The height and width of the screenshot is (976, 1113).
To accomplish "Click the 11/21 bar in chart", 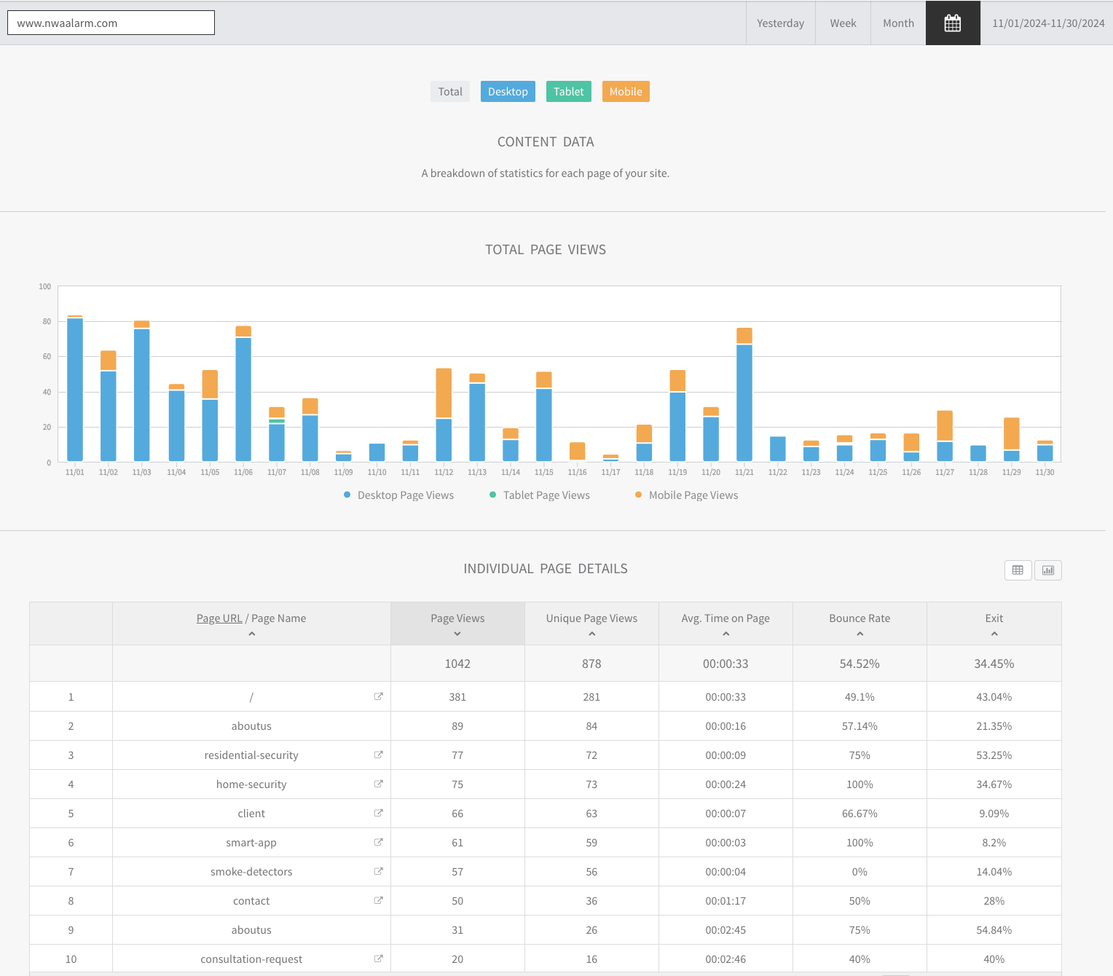I will pos(744,401).
